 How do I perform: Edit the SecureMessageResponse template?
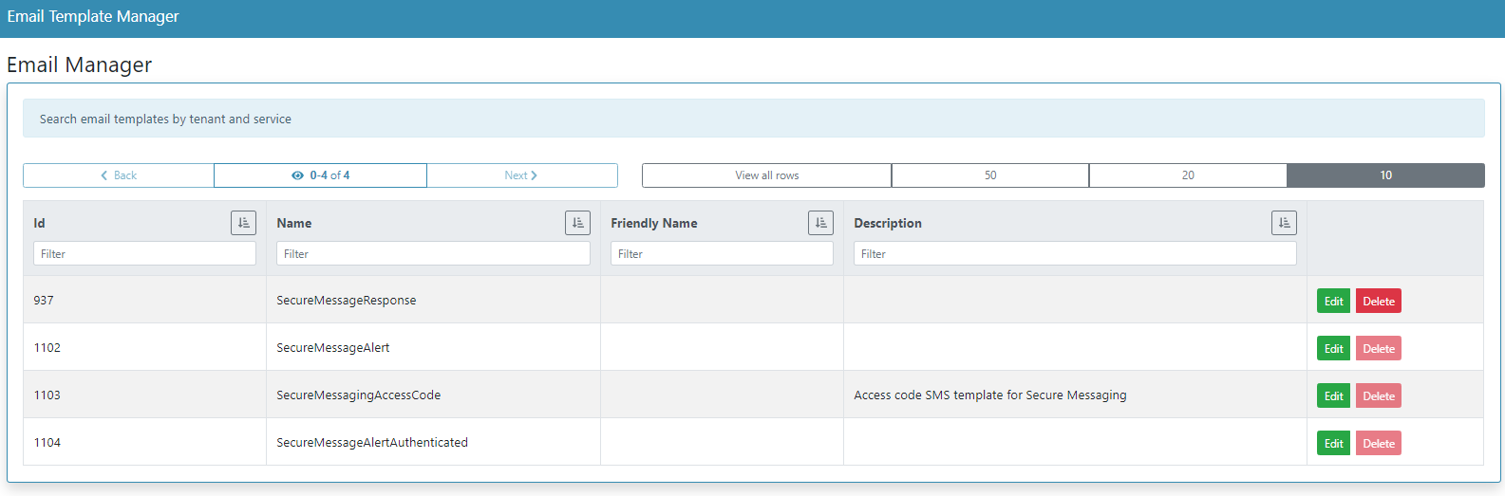[1333, 302]
